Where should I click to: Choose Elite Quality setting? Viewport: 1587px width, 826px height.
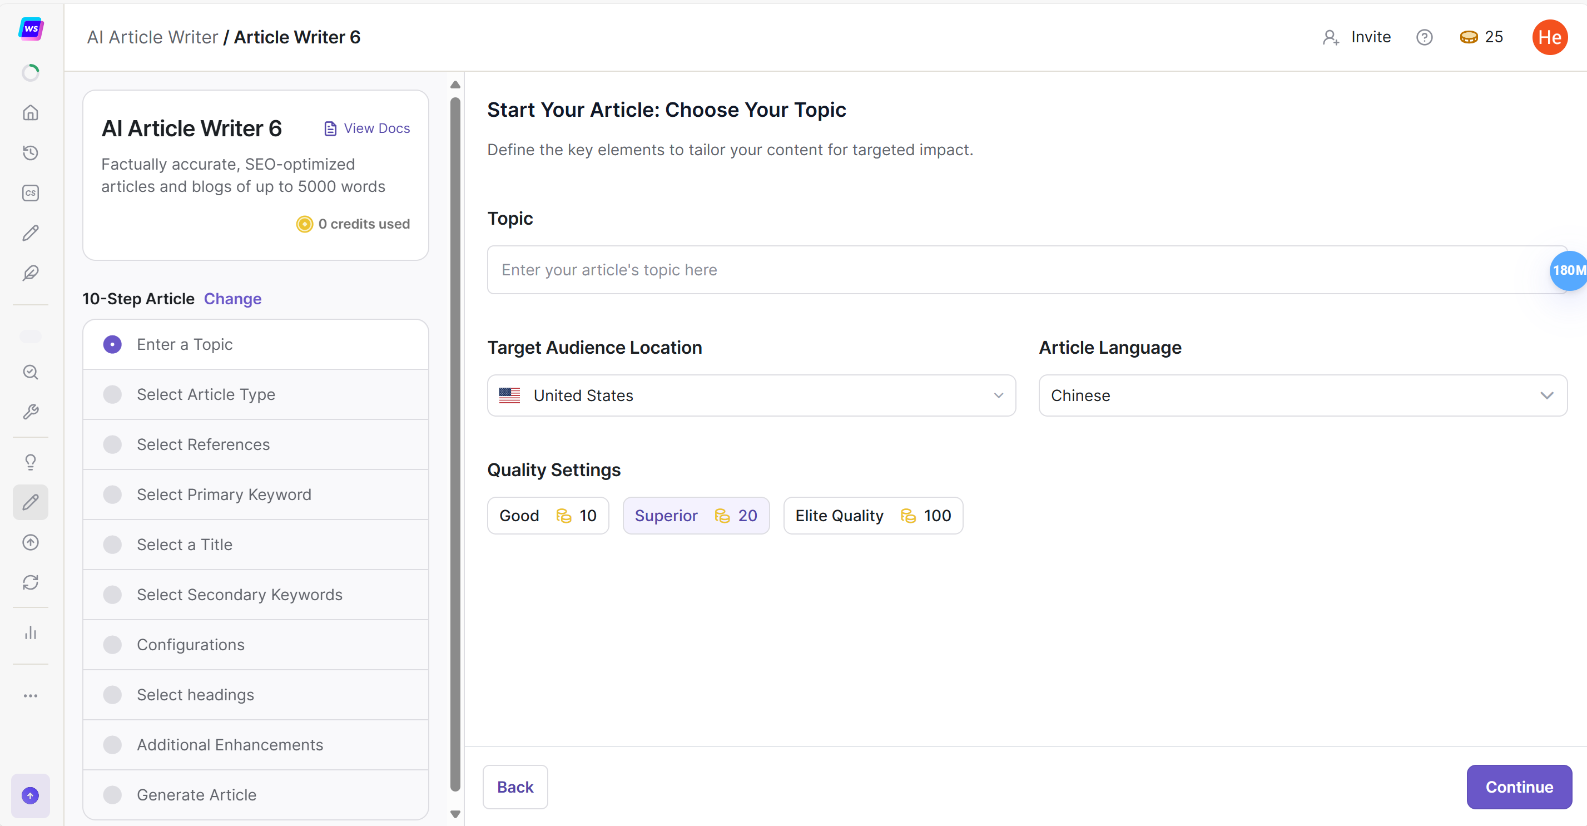coord(872,515)
